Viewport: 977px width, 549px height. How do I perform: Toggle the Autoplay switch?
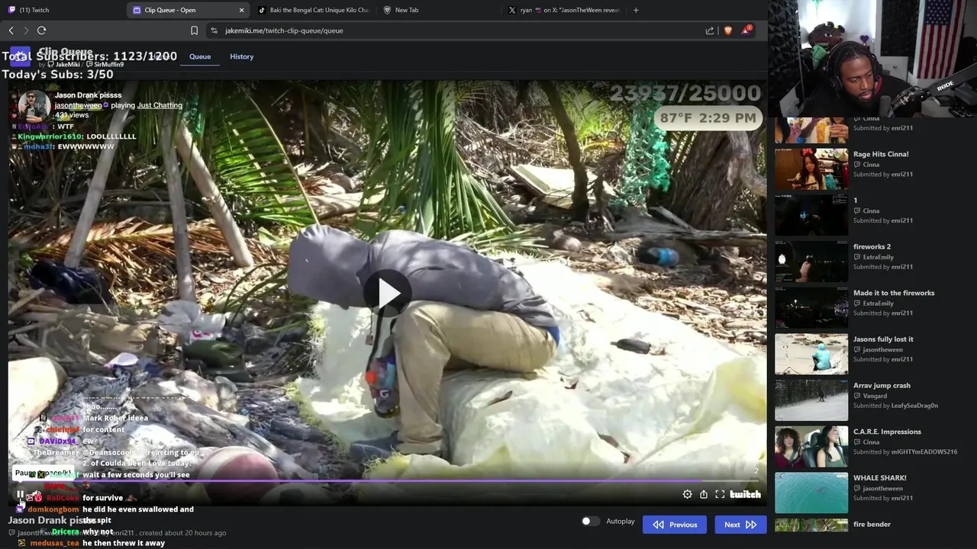click(x=590, y=522)
